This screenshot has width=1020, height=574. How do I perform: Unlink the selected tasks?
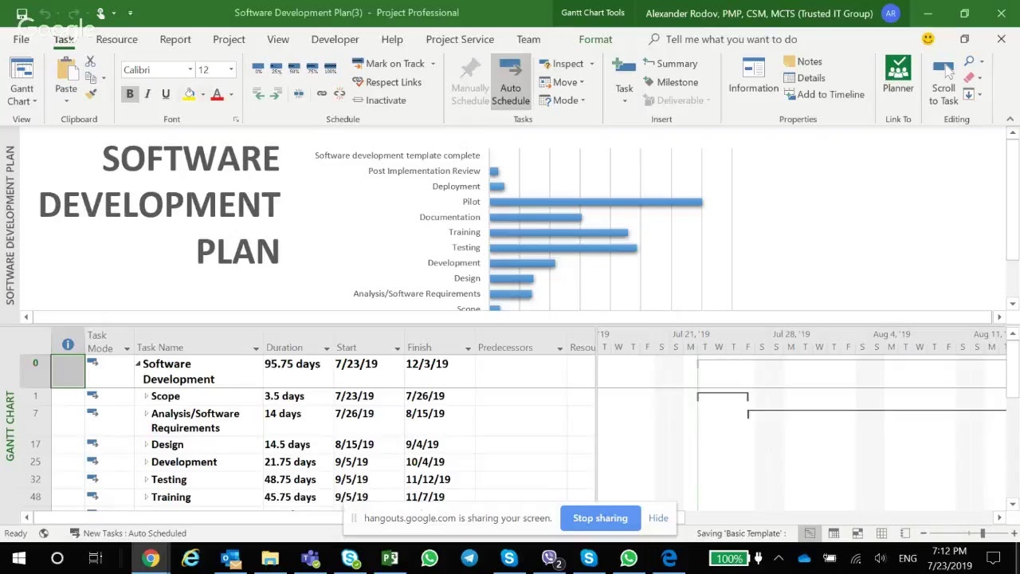[339, 94]
